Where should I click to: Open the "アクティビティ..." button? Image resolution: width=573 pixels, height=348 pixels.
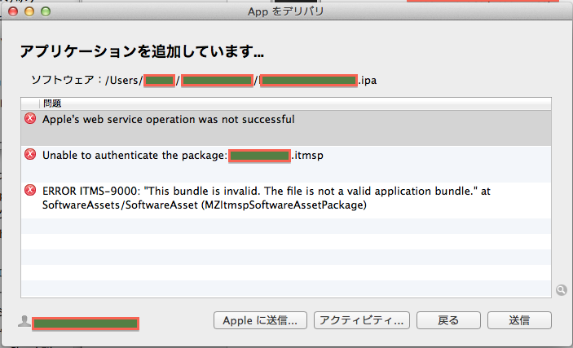pyautogui.click(x=362, y=320)
